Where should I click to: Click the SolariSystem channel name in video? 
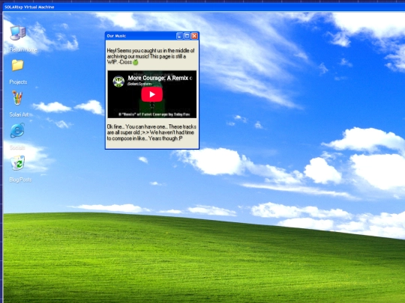point(139,84)
